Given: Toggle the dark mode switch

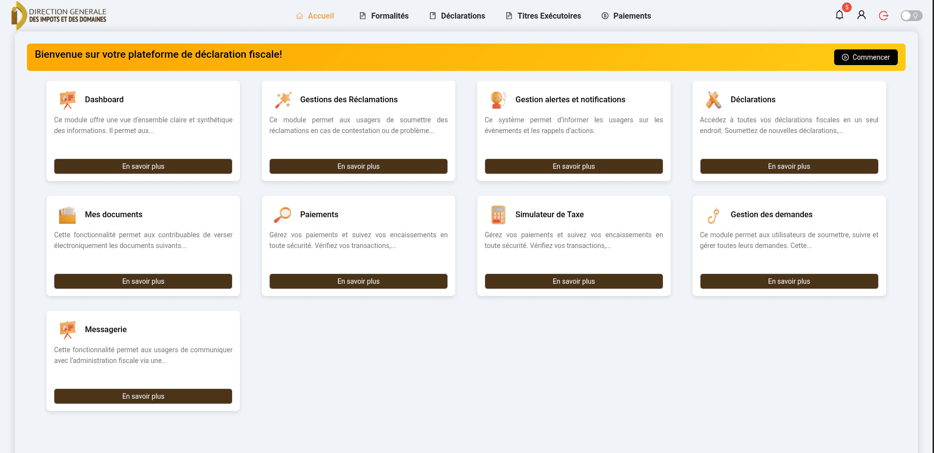Looking at the screenshot, I should click(x=911, y=16).
